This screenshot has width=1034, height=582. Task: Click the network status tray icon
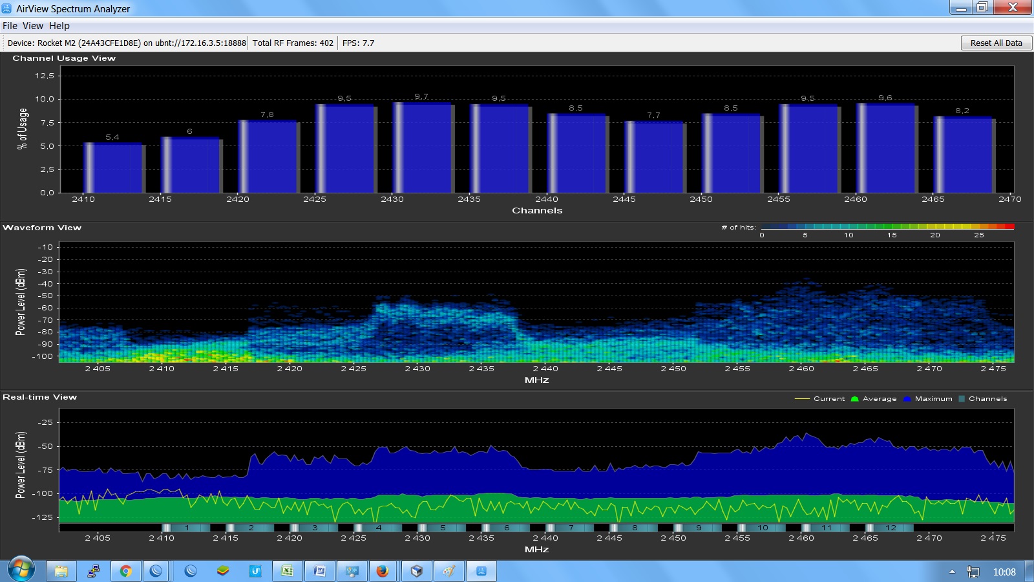[x=973, y=572]
